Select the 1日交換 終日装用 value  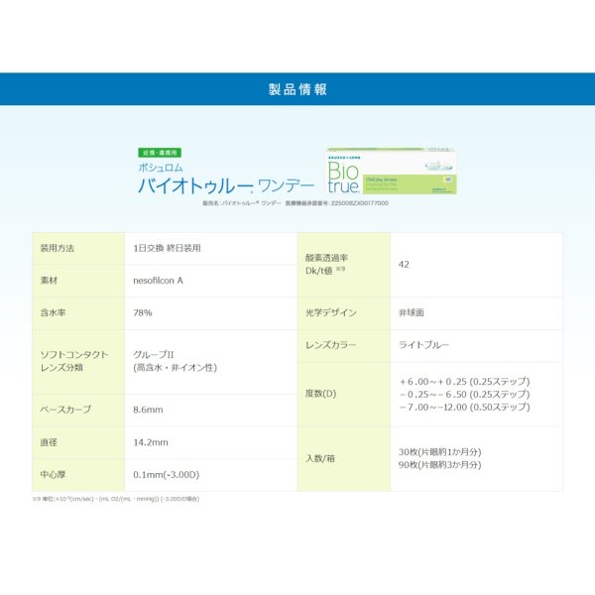(x=167, y=248)
